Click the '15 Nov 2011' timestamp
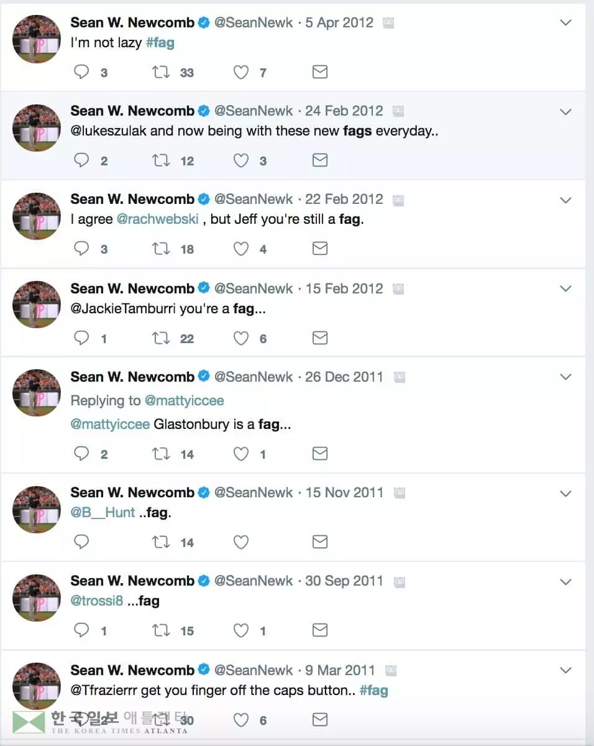The width and height of the screenshot is (594, 746). coord(344,493)
